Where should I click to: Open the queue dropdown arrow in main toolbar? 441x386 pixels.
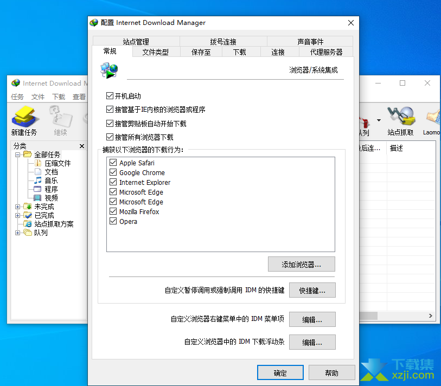coord(379,120)
